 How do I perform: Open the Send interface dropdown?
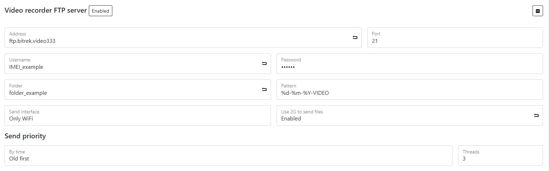point(138,116)
